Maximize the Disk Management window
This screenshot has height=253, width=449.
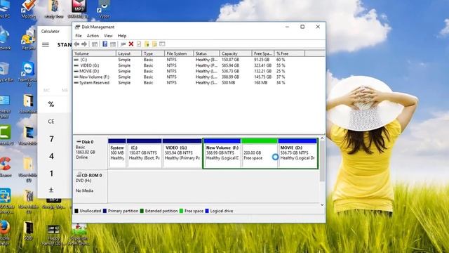click(x=302, y=27)
